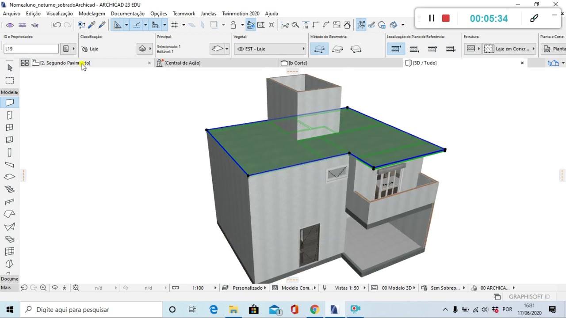Select the rectangular geometry method

[x=337, y=49]
